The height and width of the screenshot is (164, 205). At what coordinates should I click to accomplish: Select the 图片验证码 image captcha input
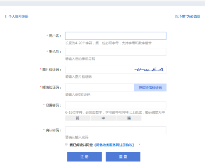pyautogui.click(x=99, y=70)
